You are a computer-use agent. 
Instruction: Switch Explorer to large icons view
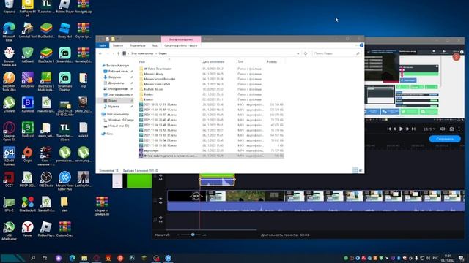tap(360, 170)
